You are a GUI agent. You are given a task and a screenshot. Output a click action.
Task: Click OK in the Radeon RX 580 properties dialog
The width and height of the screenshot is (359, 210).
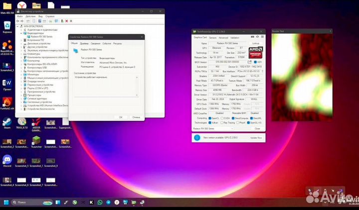coord(121,117)
